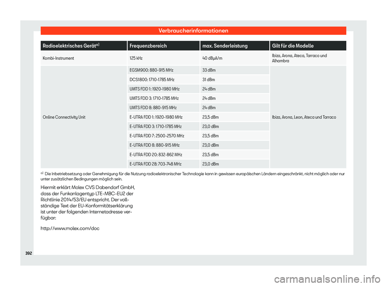Click the DCS1800: 1710-1785 MHz cell

(163, 80)
